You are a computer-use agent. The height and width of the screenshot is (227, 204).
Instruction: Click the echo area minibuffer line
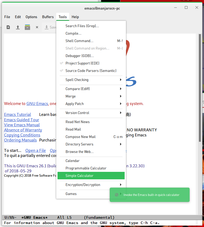[x=102, y=223]
